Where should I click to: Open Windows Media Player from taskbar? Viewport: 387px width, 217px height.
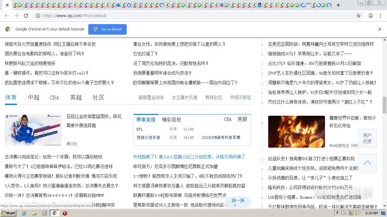44,213
